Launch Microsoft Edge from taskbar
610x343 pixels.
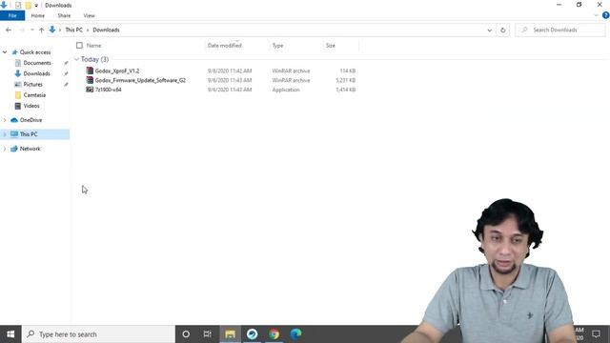click(295, 334)
